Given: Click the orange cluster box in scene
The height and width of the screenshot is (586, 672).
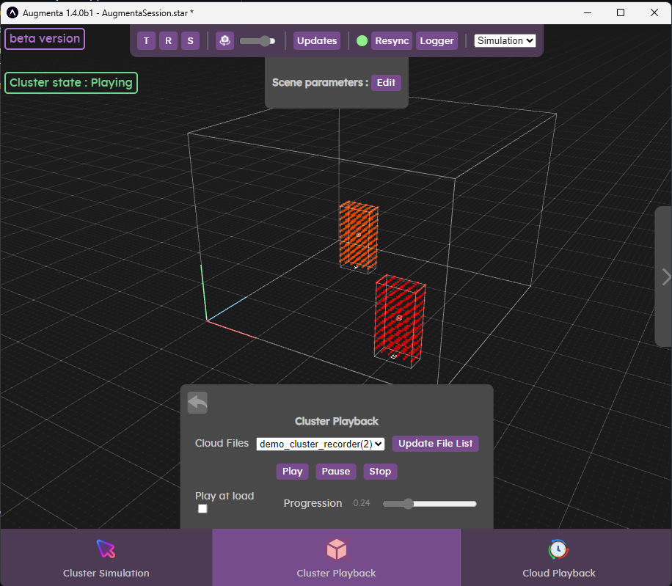Looking at the screenshot, I should coord(358,236).
